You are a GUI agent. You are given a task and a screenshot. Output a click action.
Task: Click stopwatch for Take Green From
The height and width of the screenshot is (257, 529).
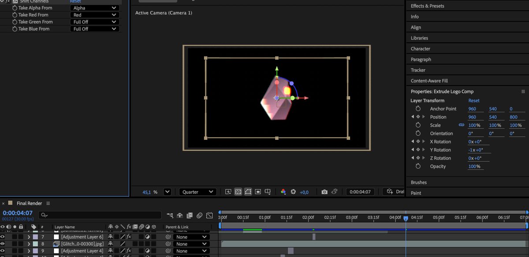click(x=15, y=22)
